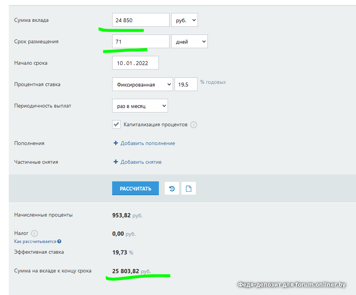
Task: Click the reset calculation icon button
Action: (172, 189)
